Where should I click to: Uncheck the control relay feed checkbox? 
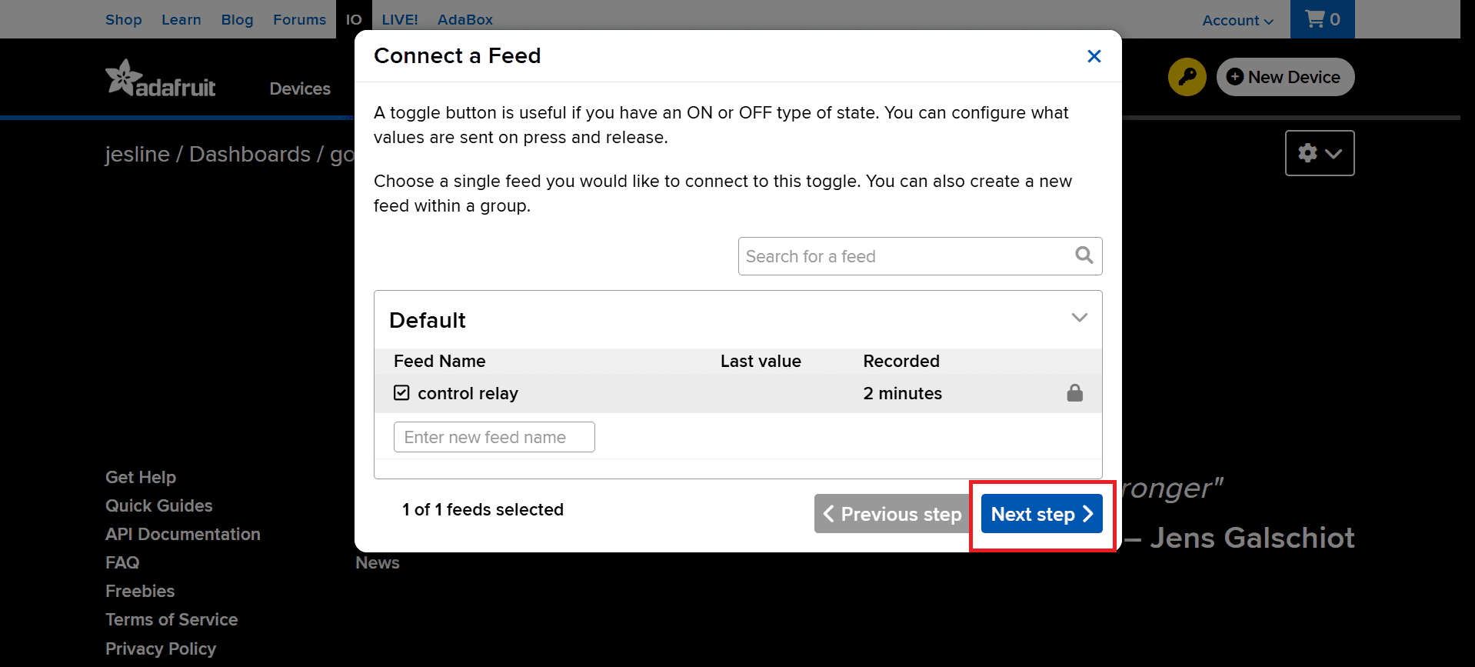[401, 393]
